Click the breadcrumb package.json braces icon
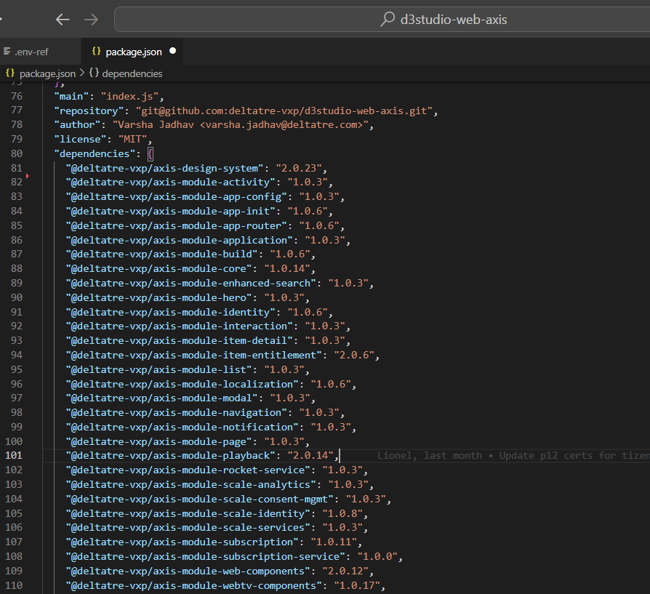Screen dimensions: 650x594 coord(10,73)
